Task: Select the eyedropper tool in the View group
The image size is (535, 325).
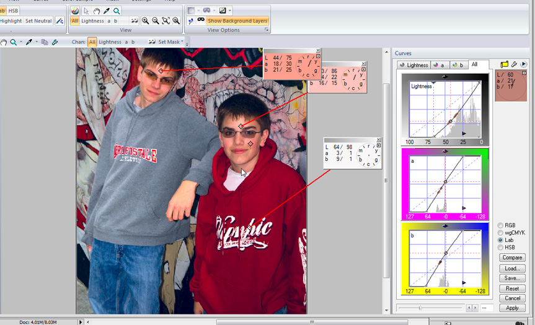Action: (107, 11)
